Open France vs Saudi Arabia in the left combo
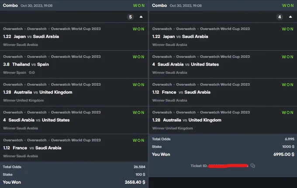The image size is (297, 188). pos(37,148)
